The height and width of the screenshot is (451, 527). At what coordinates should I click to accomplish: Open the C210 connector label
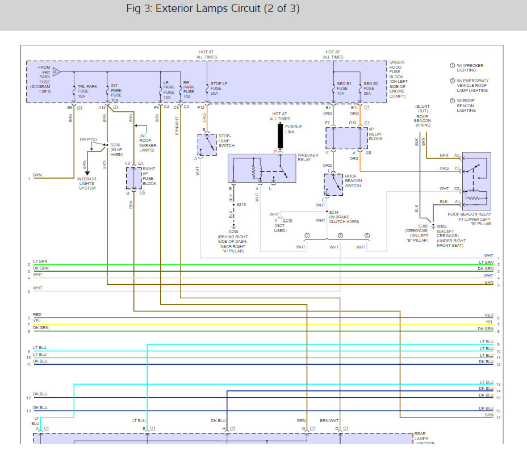tap(287, 220)
